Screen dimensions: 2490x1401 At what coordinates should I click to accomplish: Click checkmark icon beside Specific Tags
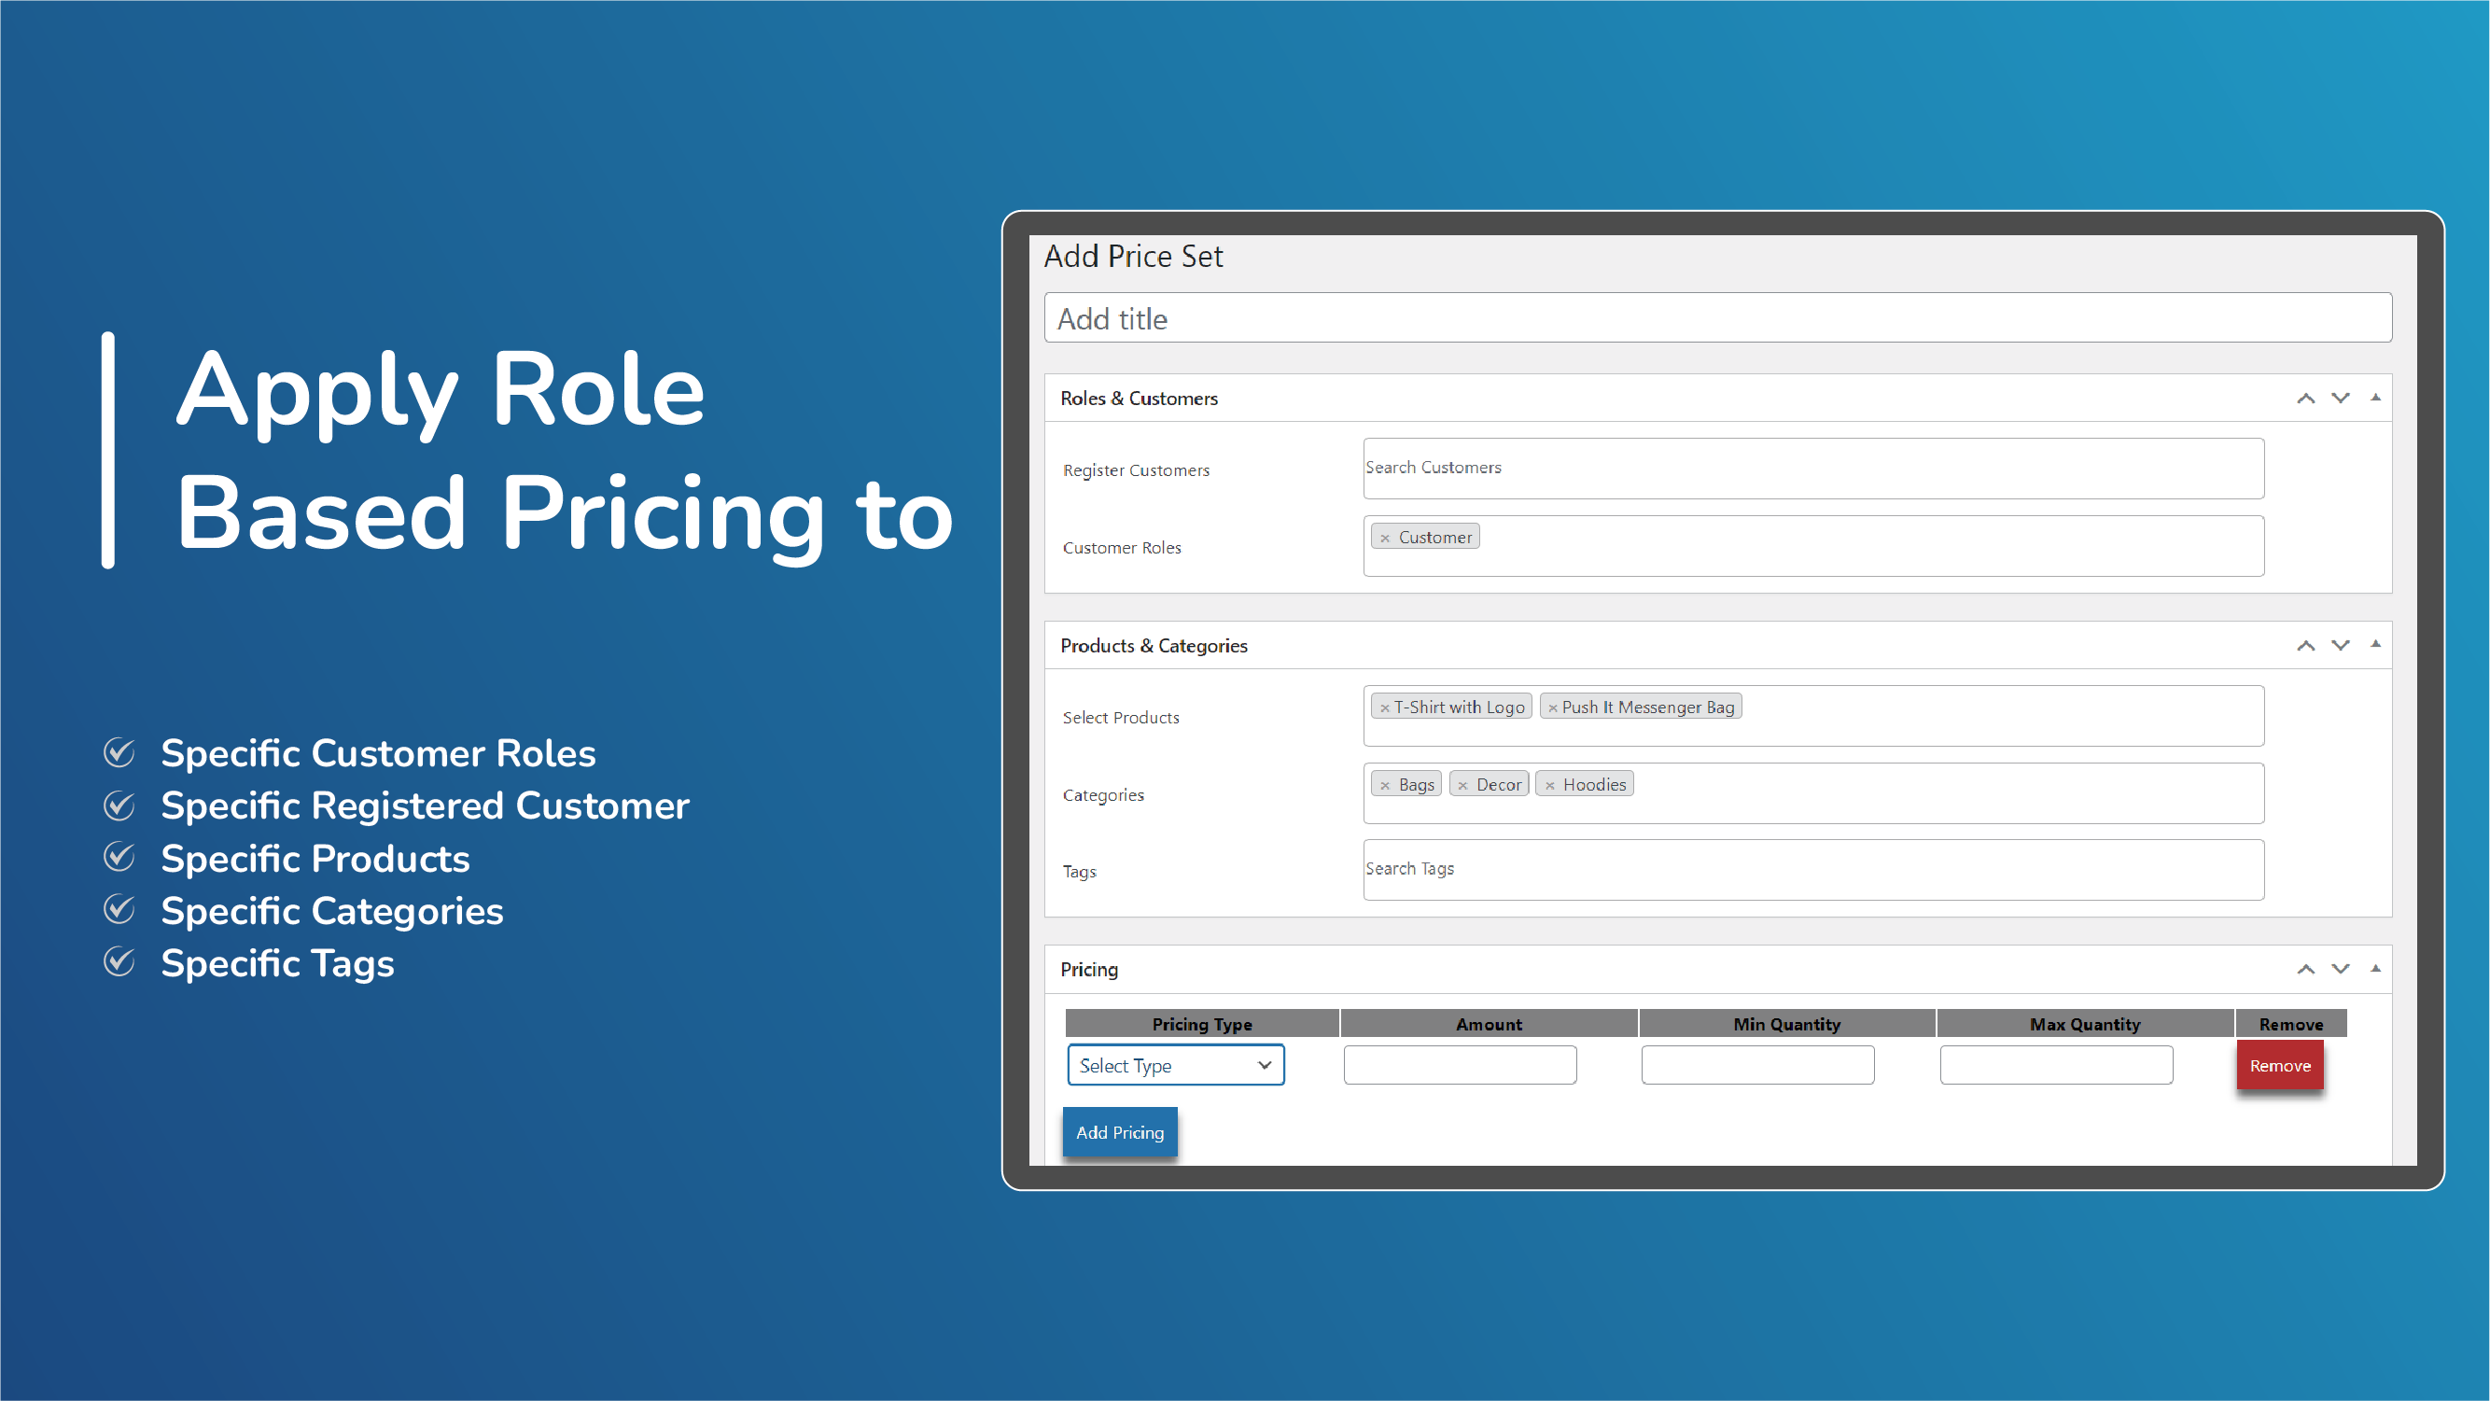(119, 961)
